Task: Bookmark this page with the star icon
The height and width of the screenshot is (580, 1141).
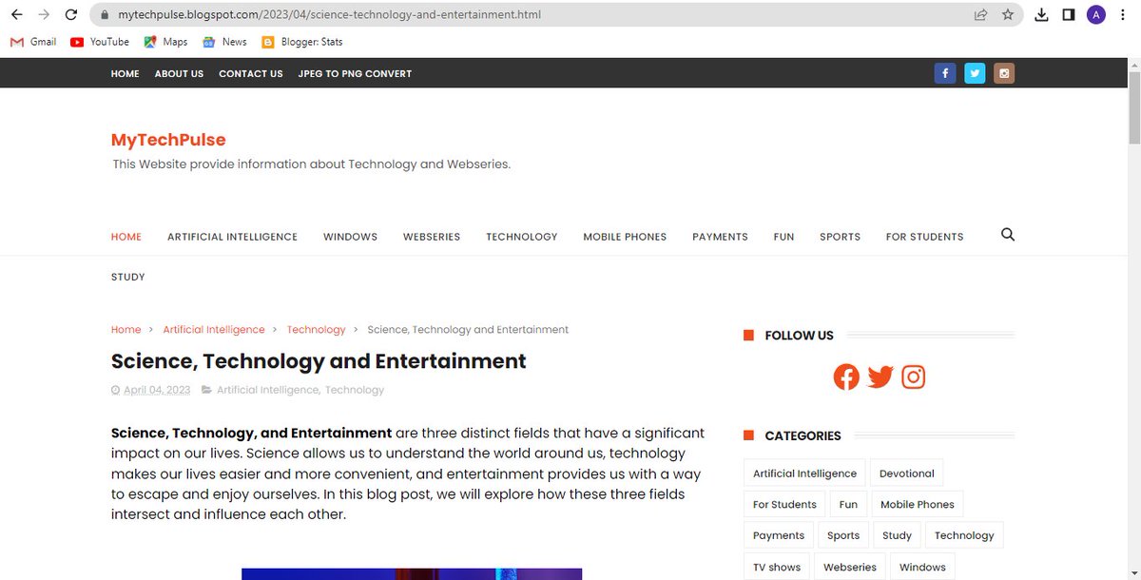Action: coord(1008,15)
